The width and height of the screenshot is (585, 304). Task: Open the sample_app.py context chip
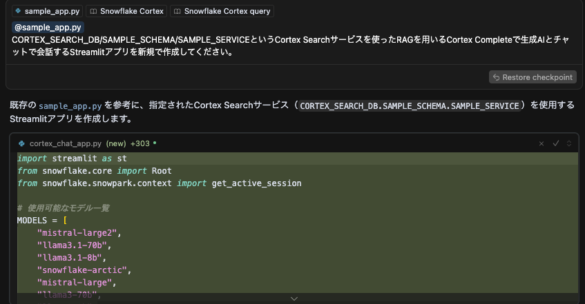coord(48,11)
